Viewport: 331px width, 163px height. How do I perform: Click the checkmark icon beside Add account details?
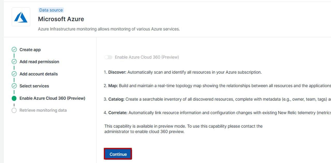pyautogui.click(x=14, y=74)
